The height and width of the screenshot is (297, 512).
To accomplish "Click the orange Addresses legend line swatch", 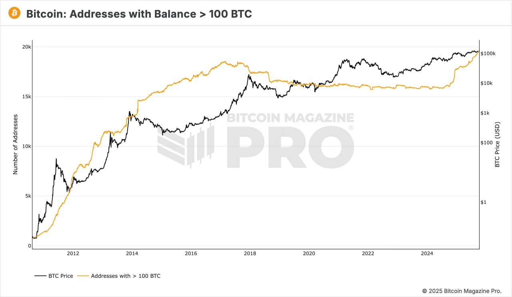I will 83,276.
